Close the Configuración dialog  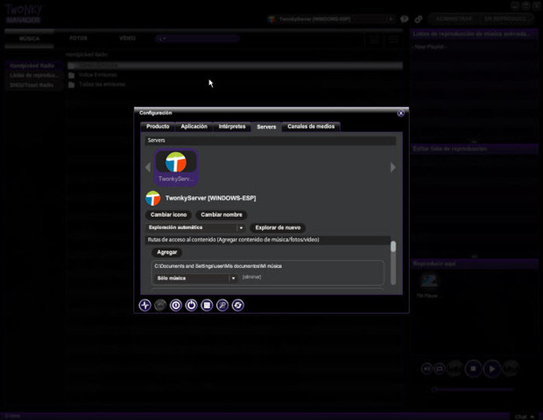(400, 113)
